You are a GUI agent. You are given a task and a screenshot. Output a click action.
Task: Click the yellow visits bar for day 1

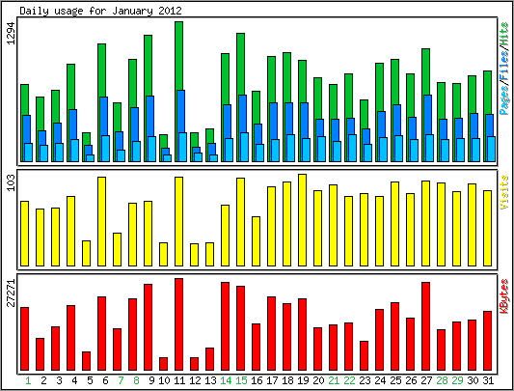(x=24, y=234)
